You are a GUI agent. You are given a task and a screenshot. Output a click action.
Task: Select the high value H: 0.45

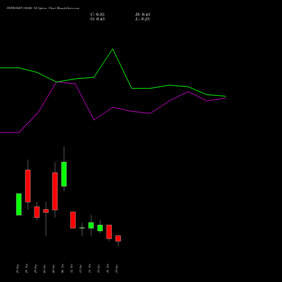pos(143,15)
